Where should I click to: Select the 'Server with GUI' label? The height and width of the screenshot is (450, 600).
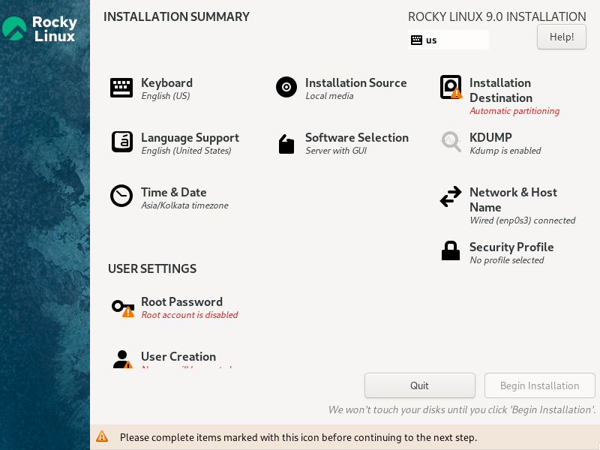(337, 151)
